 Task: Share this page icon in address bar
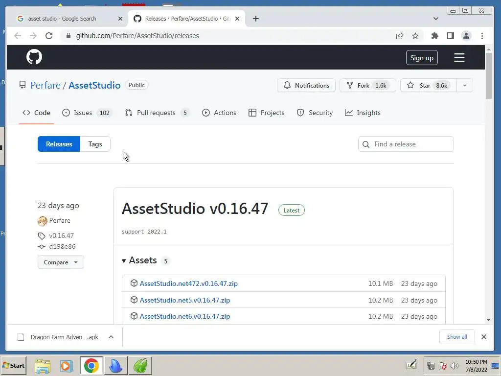(400, 36)
